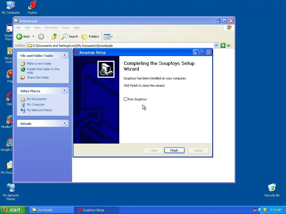The image size is (286, 214).
Task: Maximize the Downloads window
Action: click(225, 21)
